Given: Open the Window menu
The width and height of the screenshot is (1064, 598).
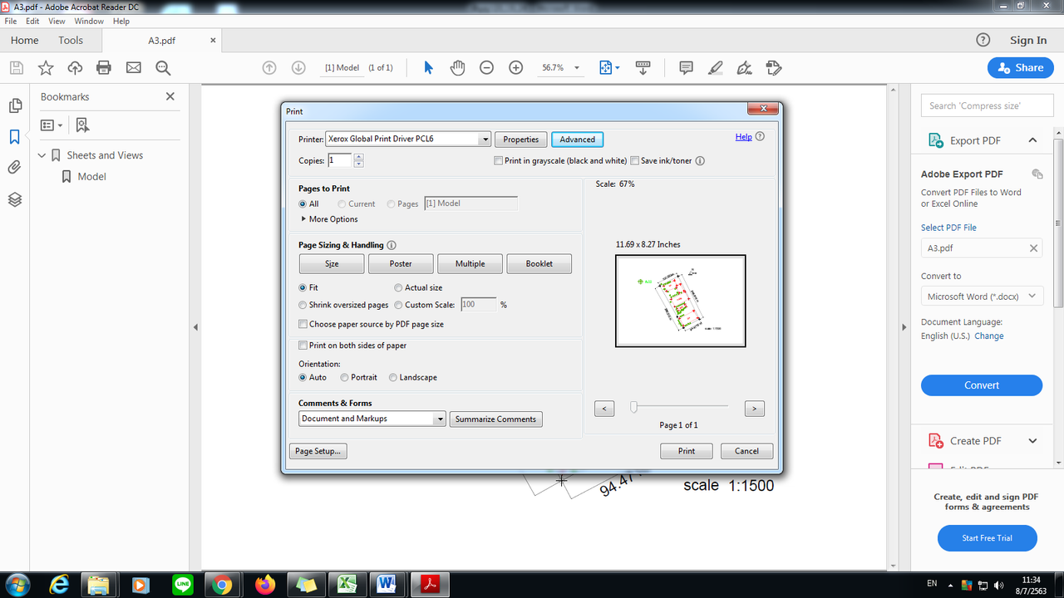Looking at the screenshot, I should pos(89,21).
